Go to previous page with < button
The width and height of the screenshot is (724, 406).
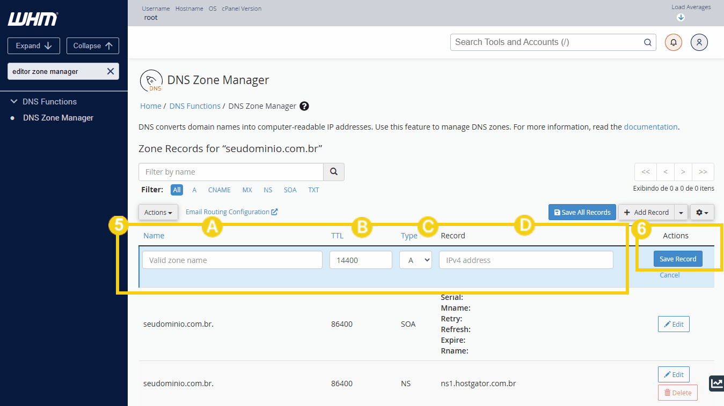click(666, 172)
